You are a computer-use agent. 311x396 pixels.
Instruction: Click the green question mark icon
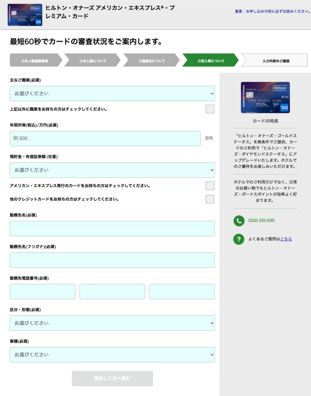pos(239,239)
